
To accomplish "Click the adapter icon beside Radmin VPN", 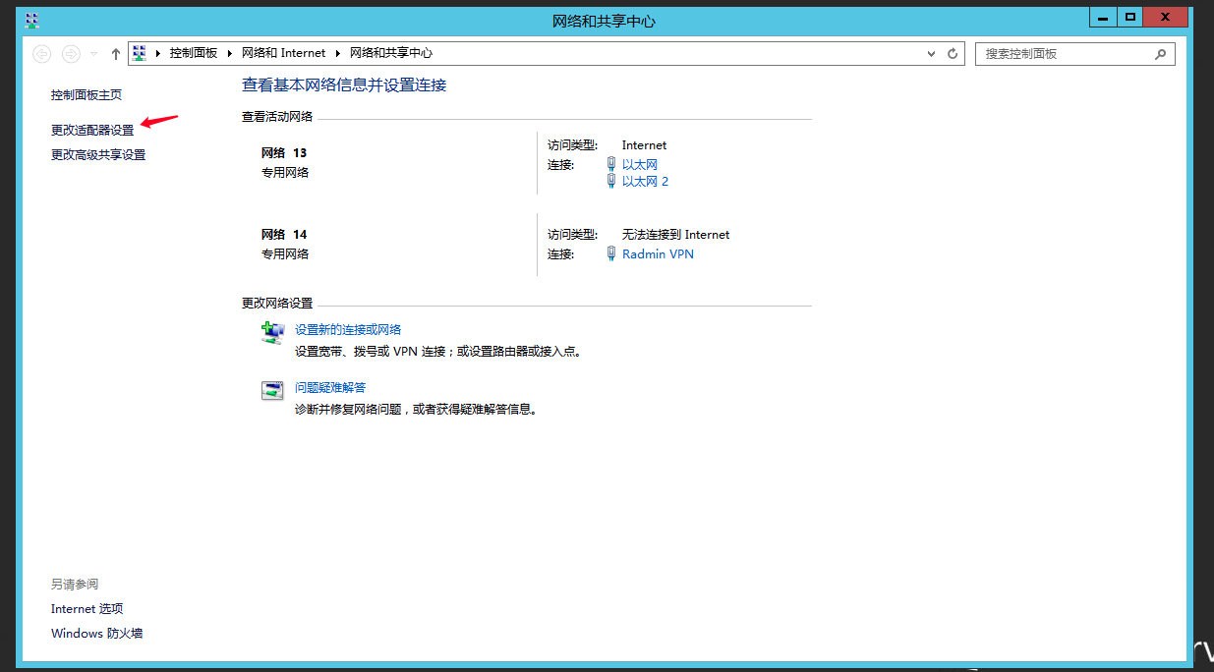I will pyautogui.click(x=611, y=253).
